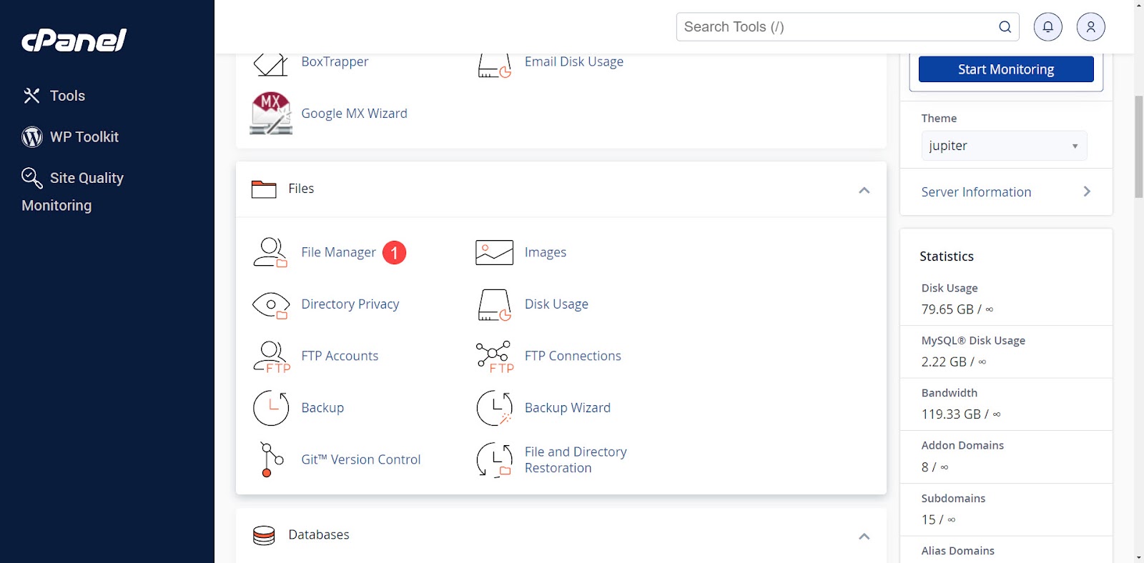Open Site Quality Monitoring menu item
This screenshot has width=1144, height=563.
pyautogui.click(x=72, y=191)
